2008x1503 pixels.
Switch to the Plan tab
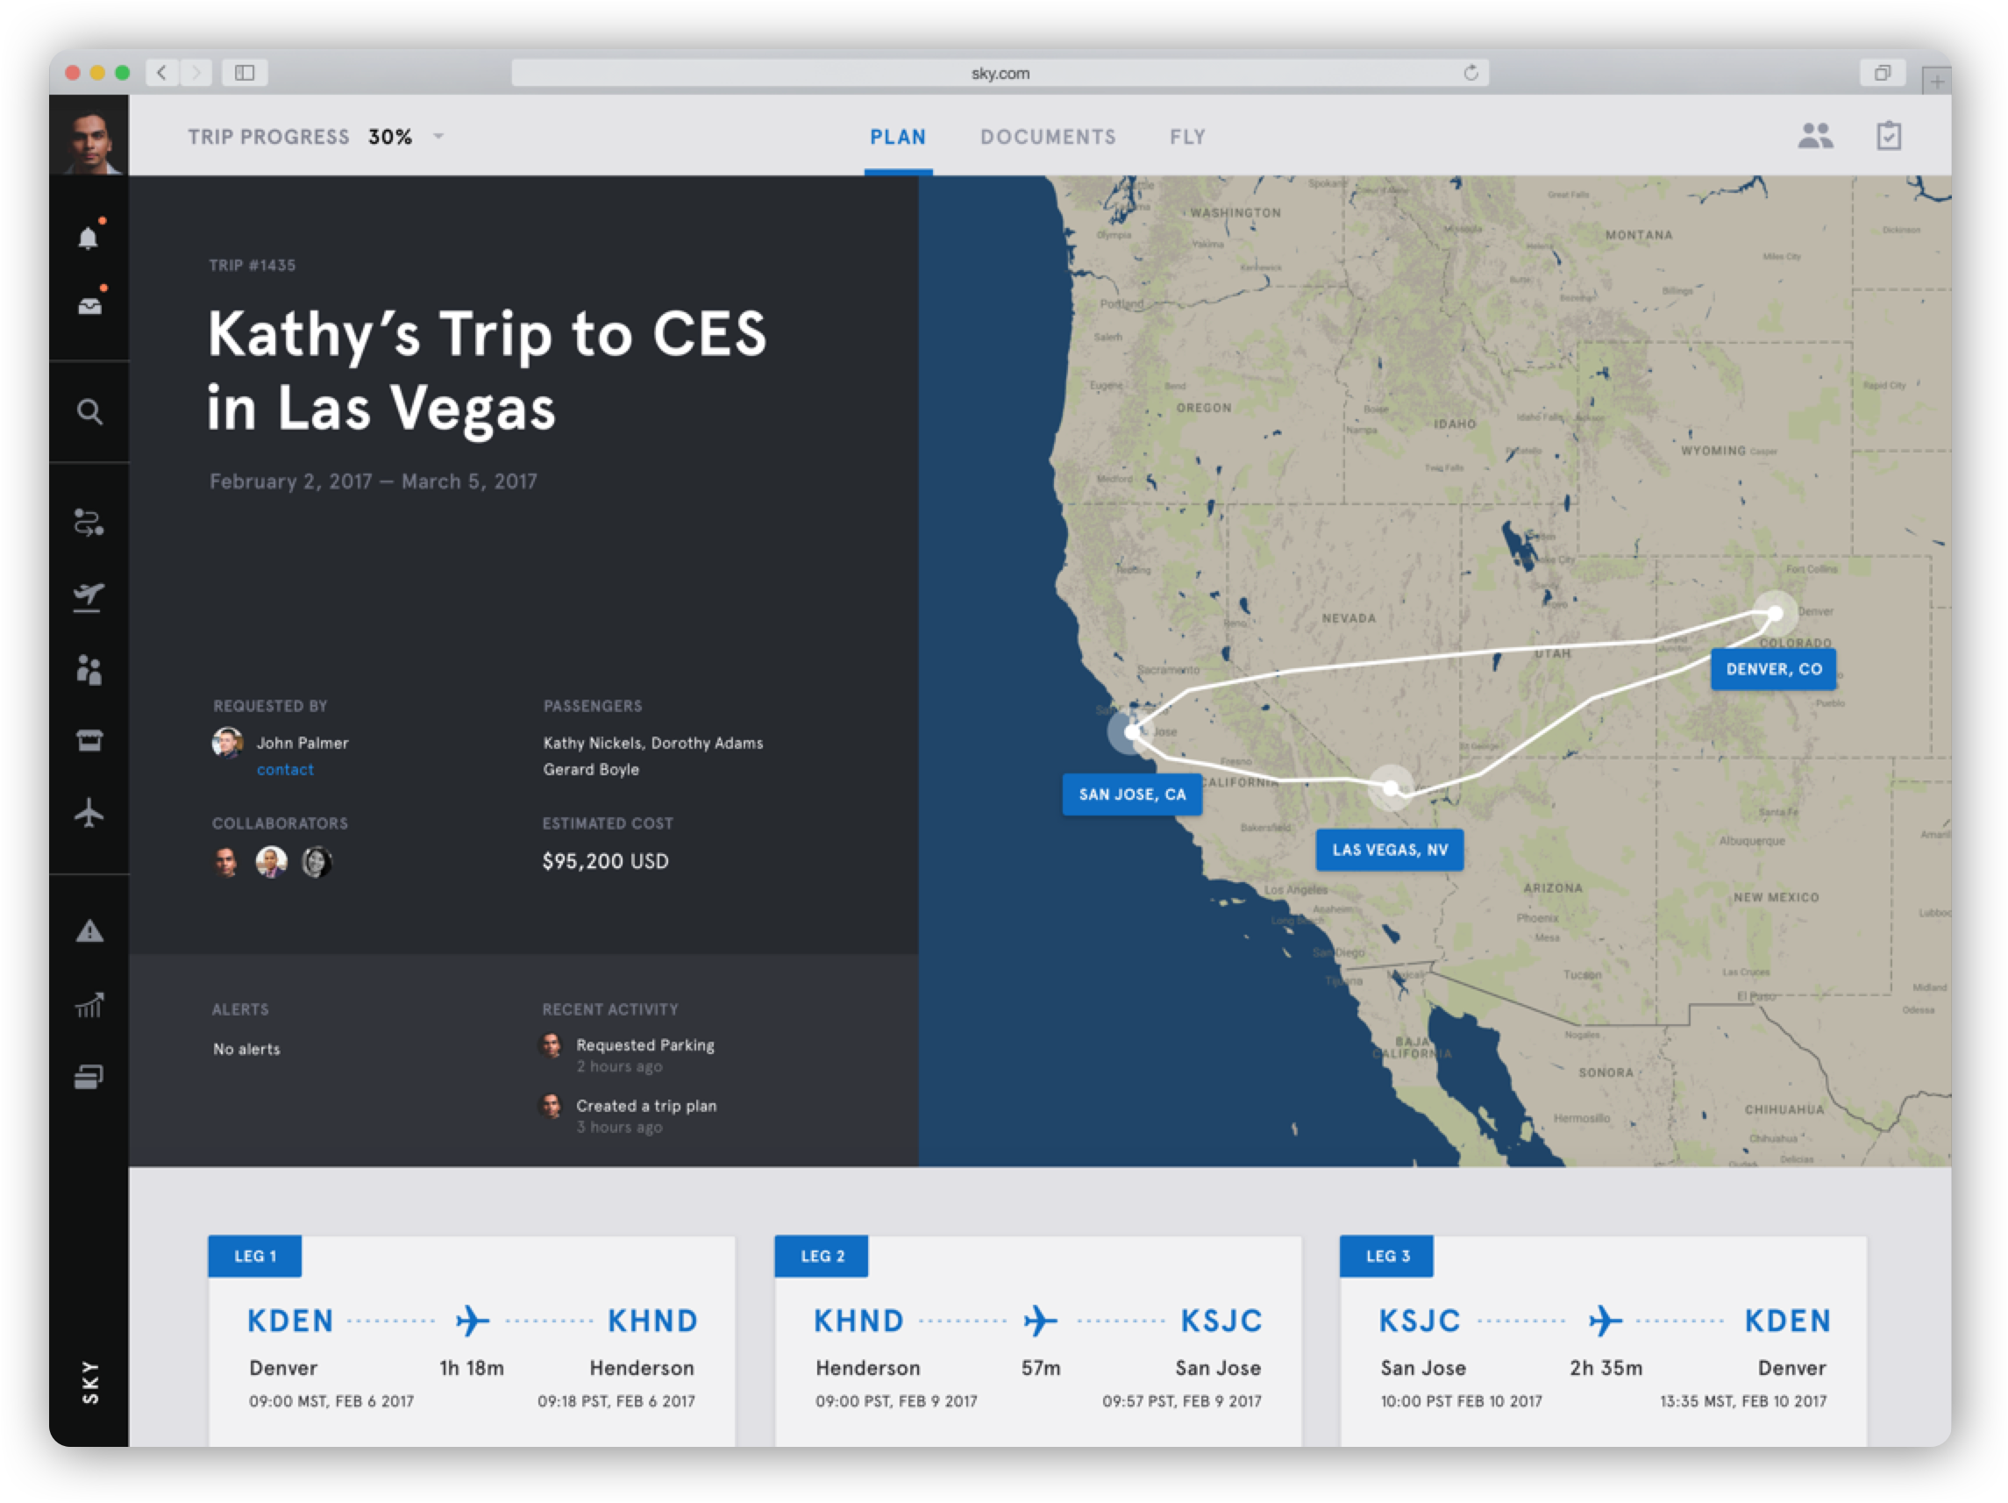tap(898, 137)
